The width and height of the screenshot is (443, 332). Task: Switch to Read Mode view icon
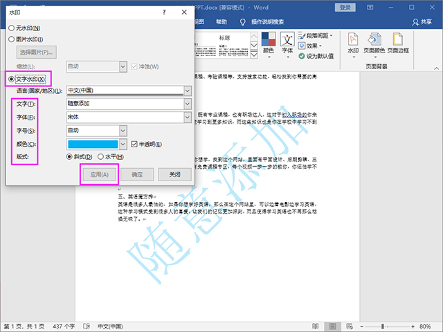point(316,326)
